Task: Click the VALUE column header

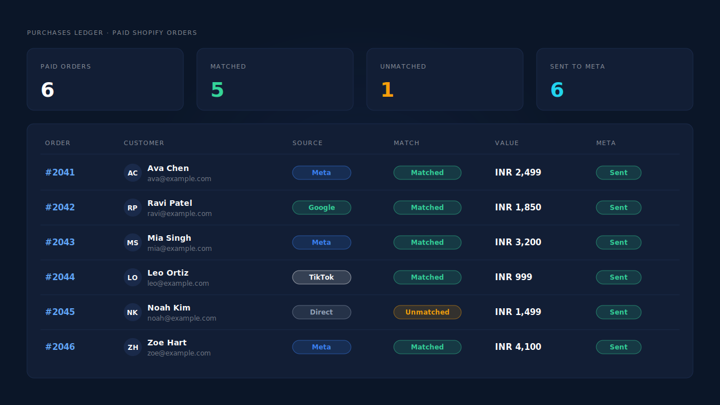Action: [x=507, y=143]
